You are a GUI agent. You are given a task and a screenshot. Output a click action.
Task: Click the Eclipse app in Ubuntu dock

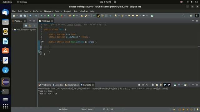tap(5, 82)
